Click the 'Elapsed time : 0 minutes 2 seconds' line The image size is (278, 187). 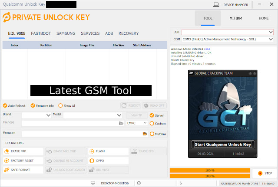point(193,64)
